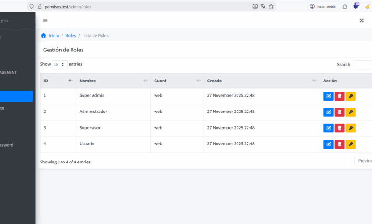372x224 pixels.
Task: Open permissions key for Administrador role
Action: pos(351,112)
